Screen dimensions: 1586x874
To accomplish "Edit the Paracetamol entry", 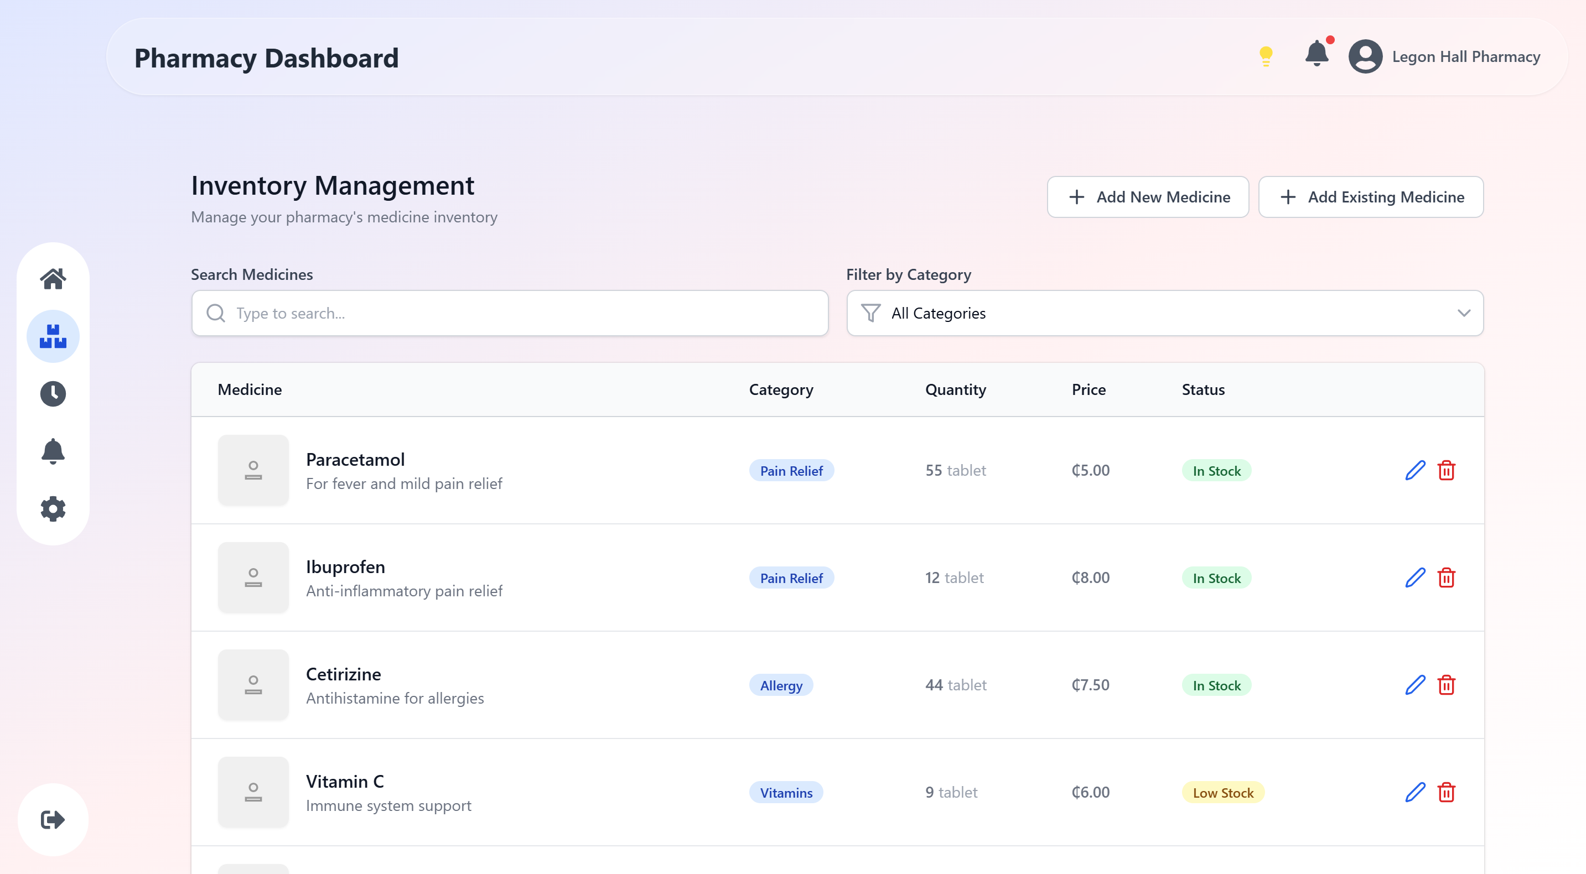I will pyautogui.click(x=1415, y=470).
